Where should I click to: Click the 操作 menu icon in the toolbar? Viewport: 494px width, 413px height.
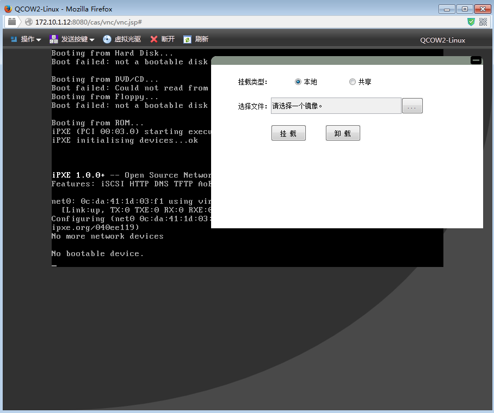click(14, 39)
